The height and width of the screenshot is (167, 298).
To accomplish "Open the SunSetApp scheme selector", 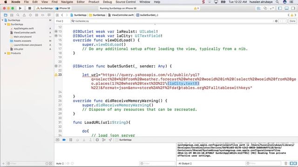I will click(x=45, y=8).
